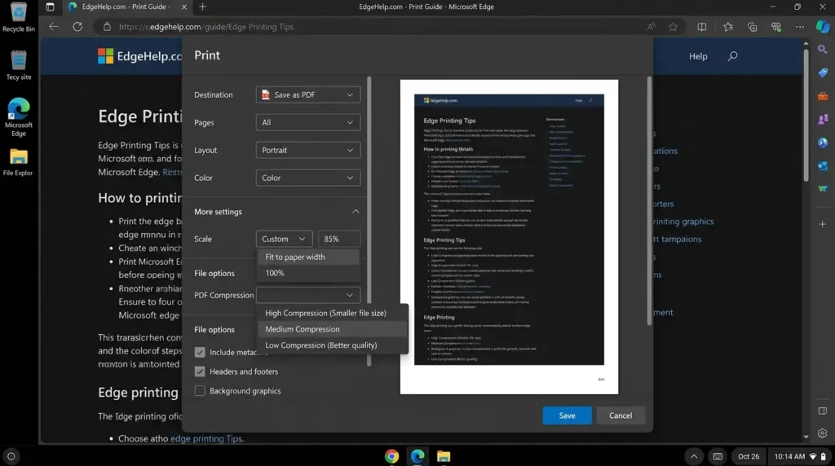Edit the 85% scale value field
Image resolution: width=835 pixels, height=466 pixels.
(x=339, y=239)
